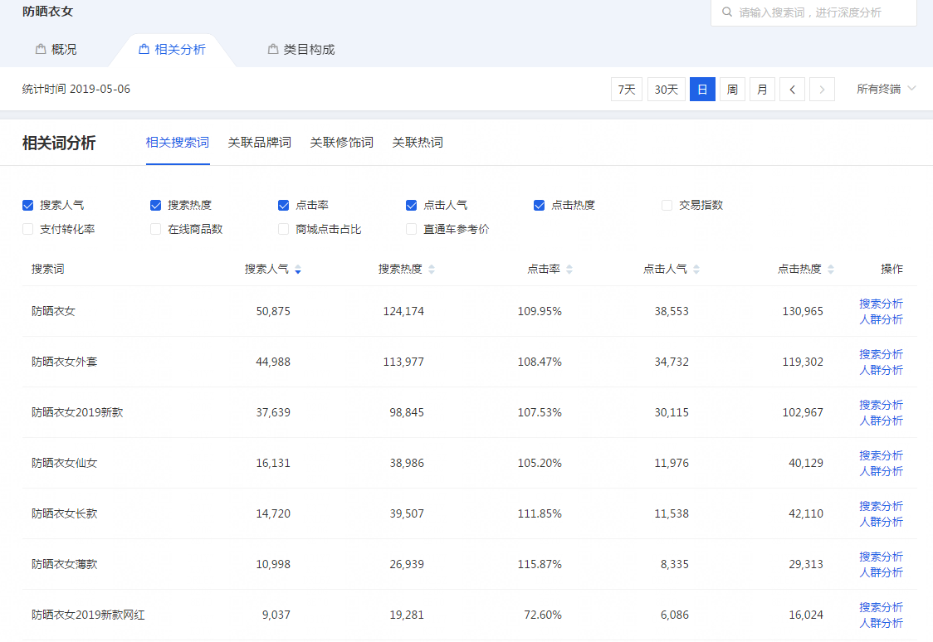The image size is (933, 642).
Task: Uncheck the 点击人气 checkbox
Action: [x=411, y=205]
